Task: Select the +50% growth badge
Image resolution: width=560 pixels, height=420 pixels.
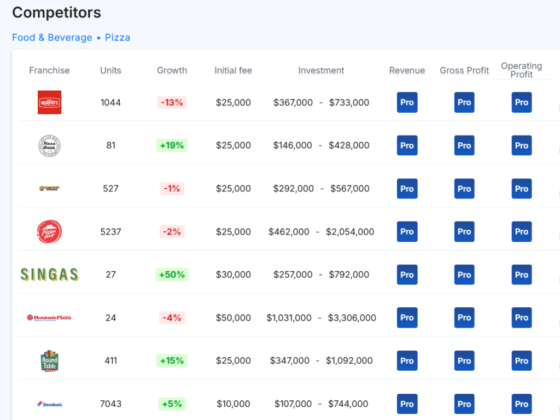Action: 172,275
